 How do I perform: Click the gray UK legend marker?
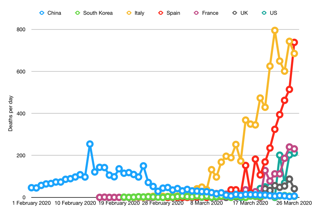[235, 13]
